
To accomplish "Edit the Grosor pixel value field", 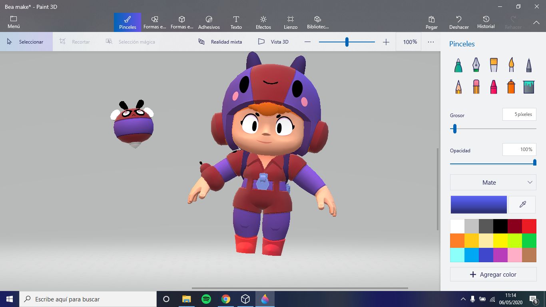I will click(519, 114).
